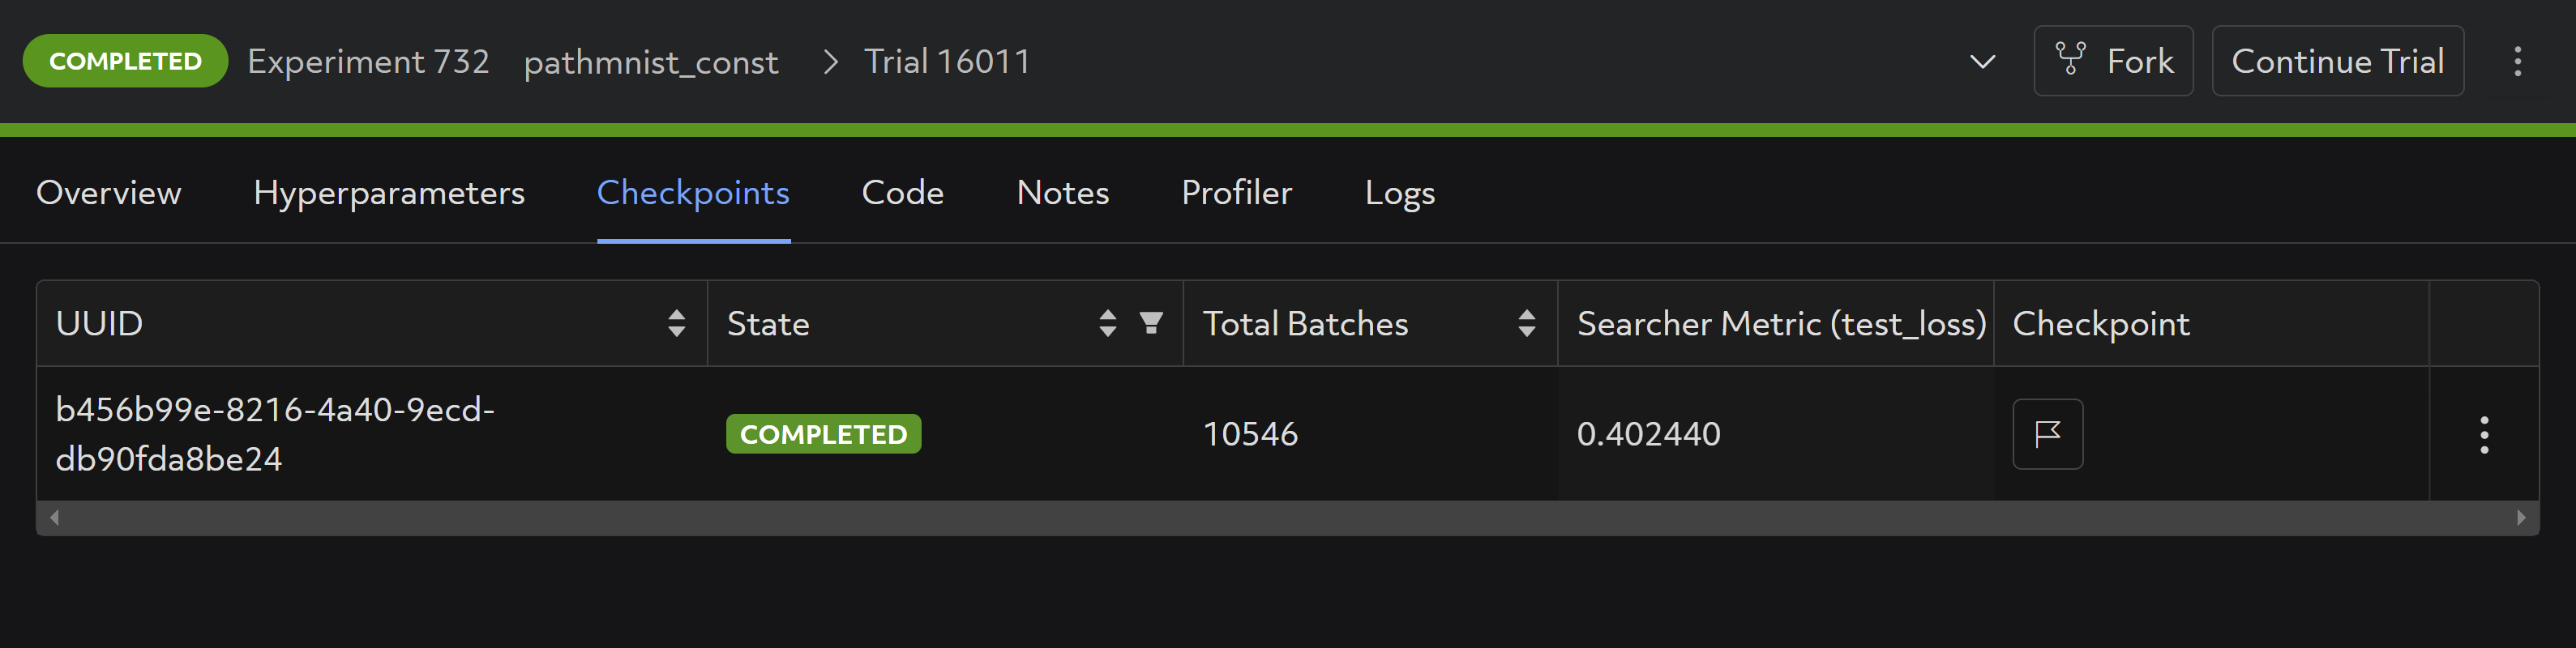The image size is (2576, 648).
Task: Select checkpoint UUID b456b99e row text
Action: [x=275, y=434]
